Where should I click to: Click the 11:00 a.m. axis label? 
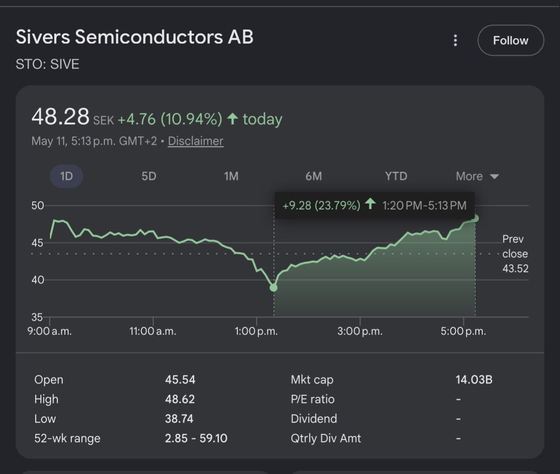(x=153, y=332)
